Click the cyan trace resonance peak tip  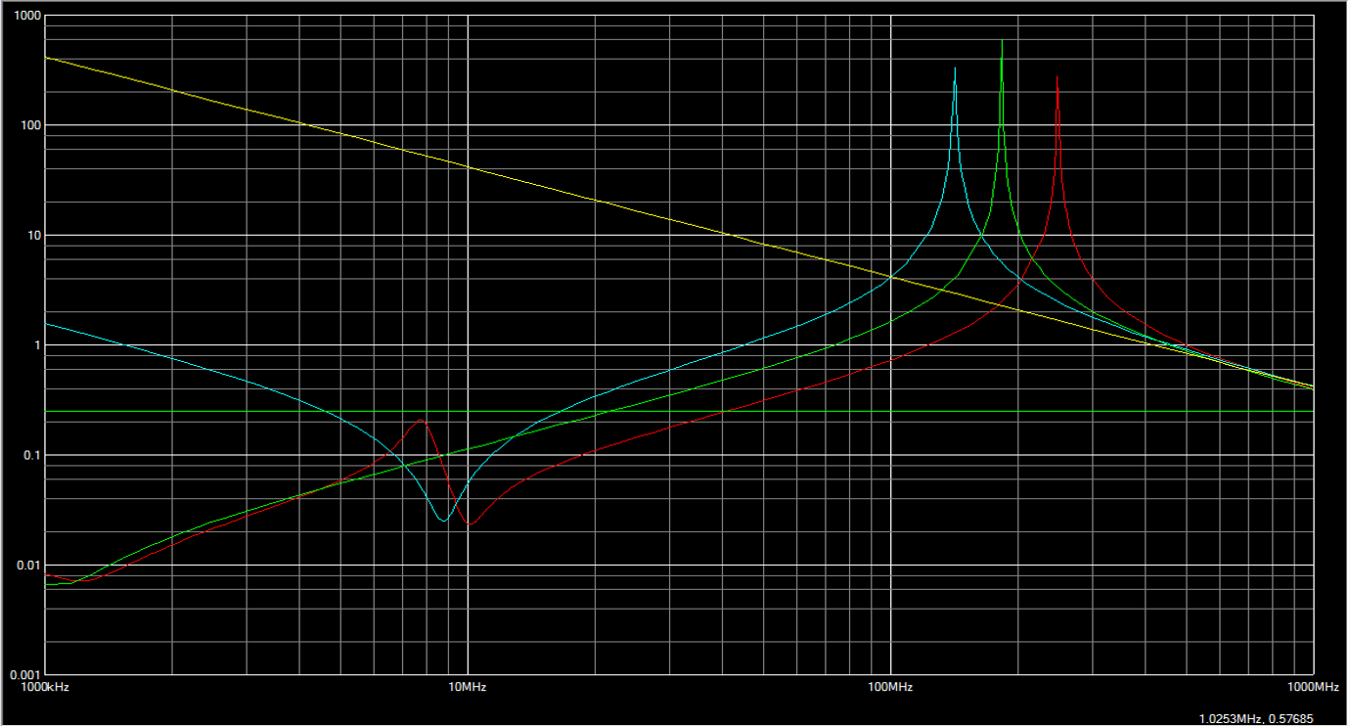(x=955, y=68)
